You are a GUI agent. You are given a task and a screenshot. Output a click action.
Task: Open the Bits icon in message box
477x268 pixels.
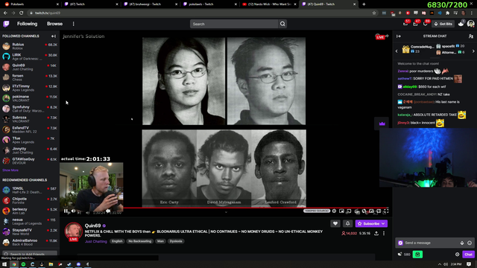pos(462,243)
